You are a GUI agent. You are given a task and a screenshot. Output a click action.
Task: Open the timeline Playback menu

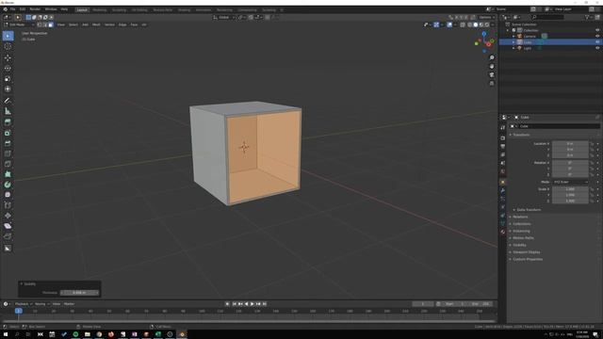coord(23,304)
